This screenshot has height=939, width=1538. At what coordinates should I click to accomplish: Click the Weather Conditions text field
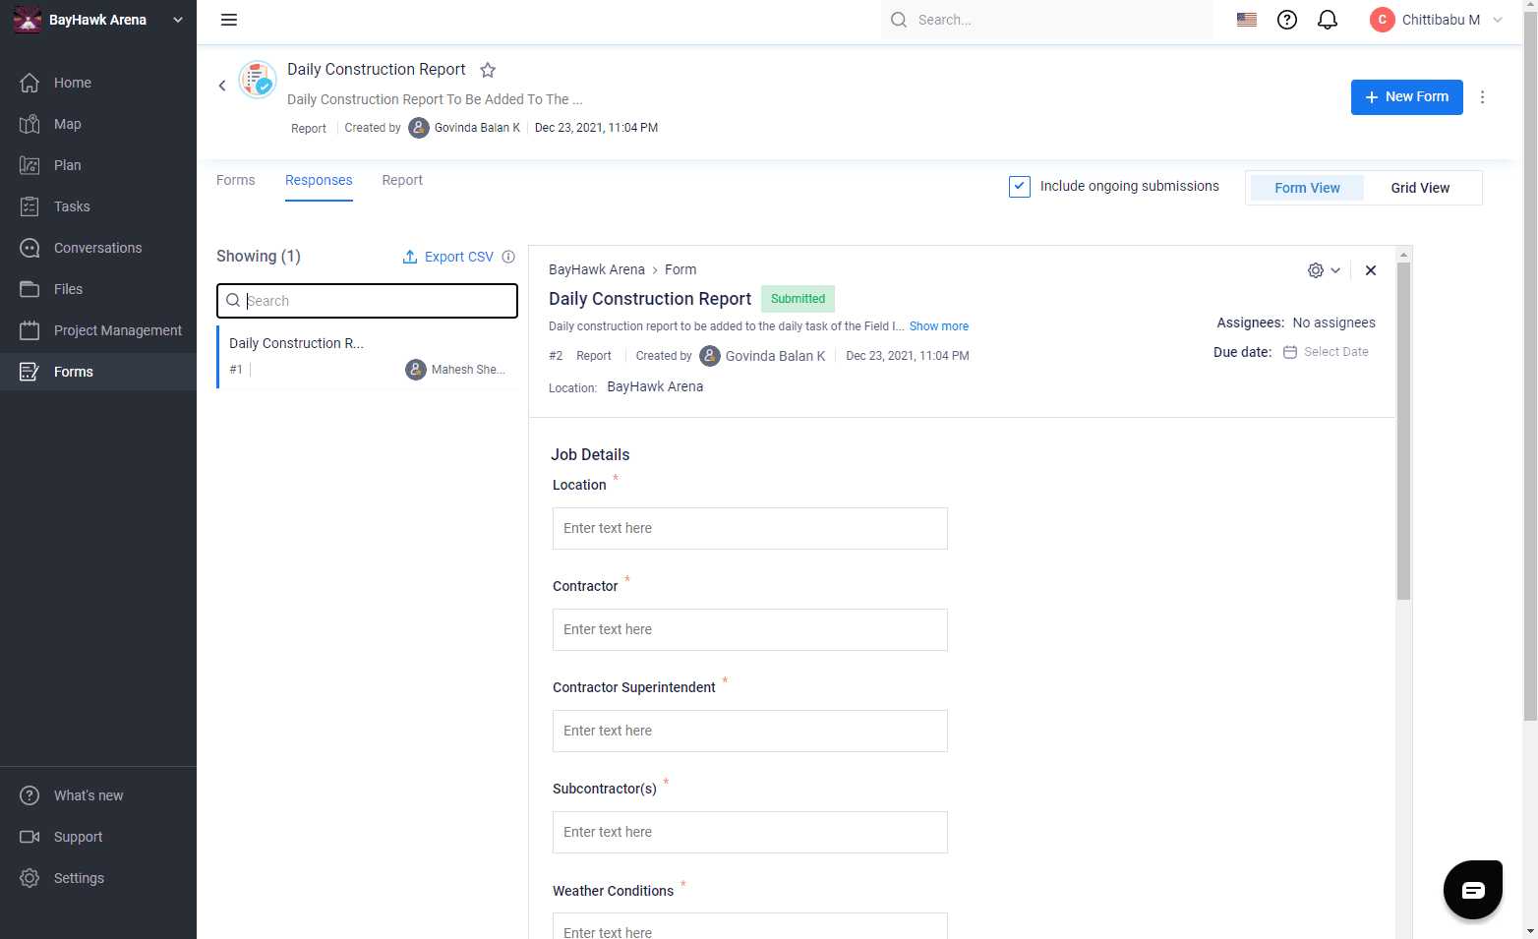point(750,926)
